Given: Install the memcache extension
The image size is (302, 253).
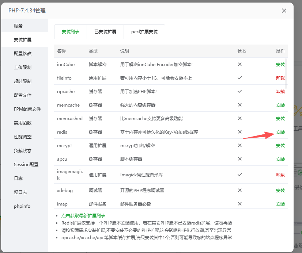Looking at the screenshot, I should (x=280, y=105).
